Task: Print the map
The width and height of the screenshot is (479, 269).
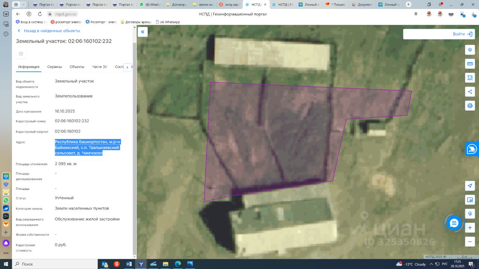Action: pyautogui.click(x=470, y=105)
